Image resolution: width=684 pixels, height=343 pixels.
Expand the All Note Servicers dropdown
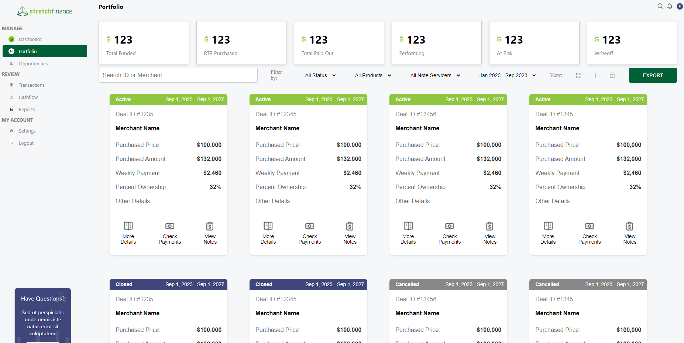pyautogui.click(x=435, y=75)
